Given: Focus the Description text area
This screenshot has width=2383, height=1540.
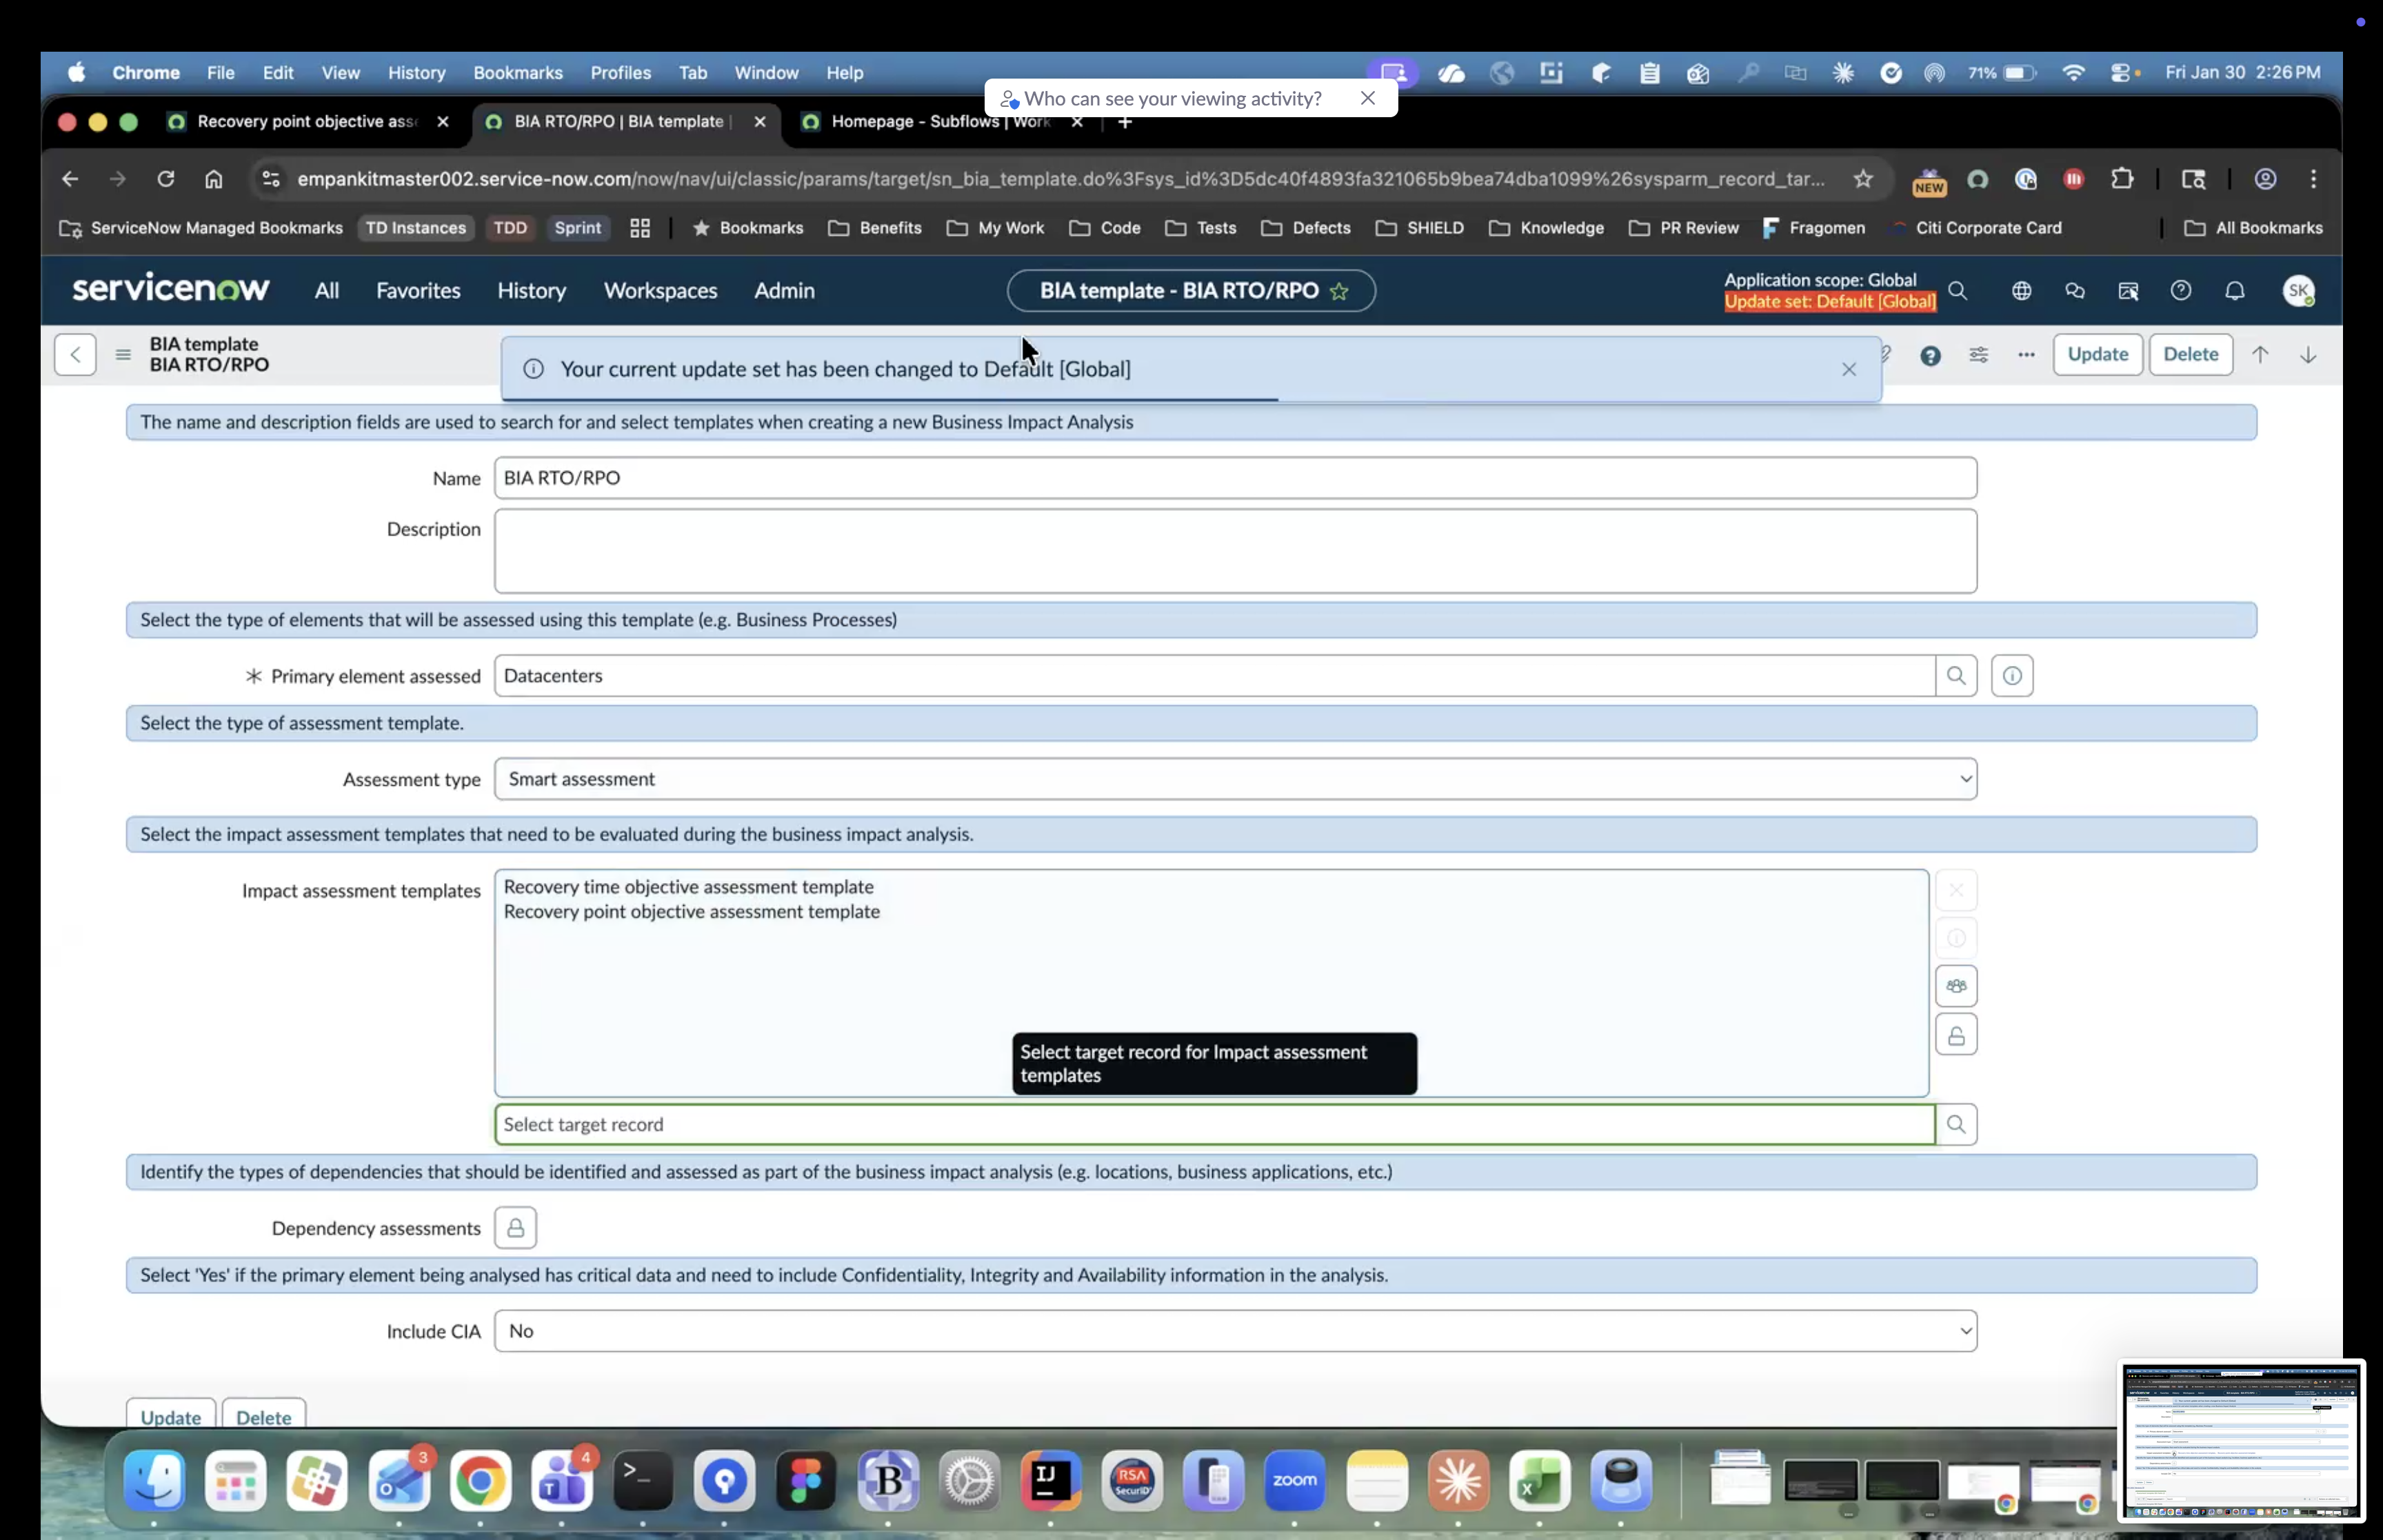Looking at the screenshot, I should coord(1235,552).
